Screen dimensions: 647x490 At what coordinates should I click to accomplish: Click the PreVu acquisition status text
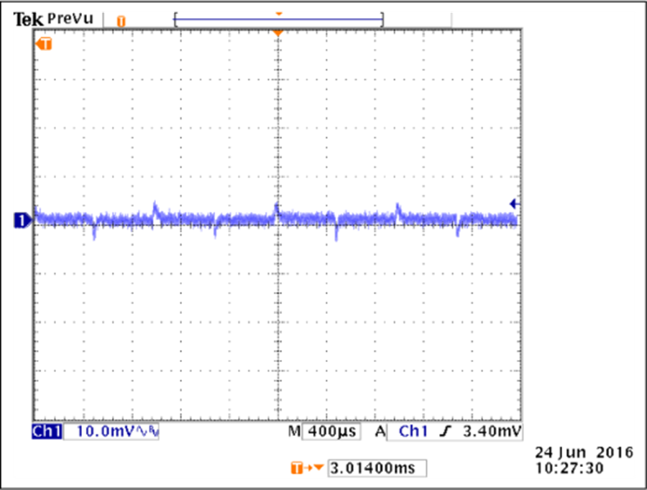point(70,19)
